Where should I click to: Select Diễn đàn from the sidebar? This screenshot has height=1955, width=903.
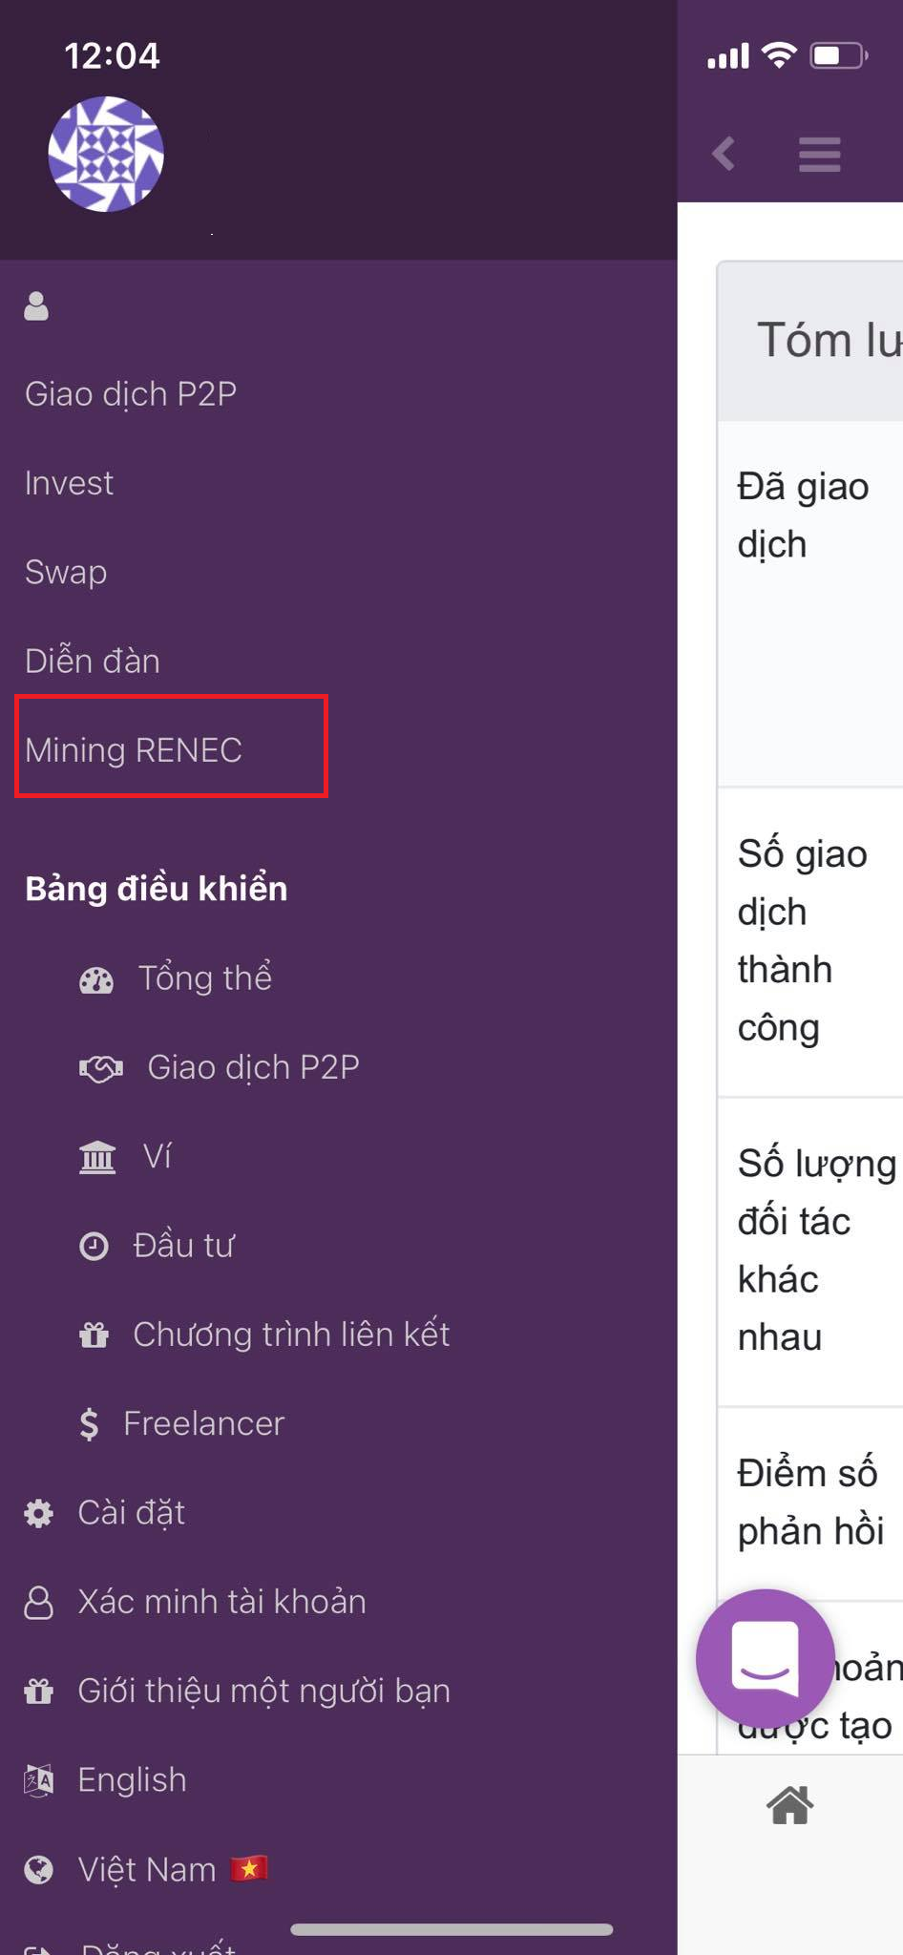point(92,660)
